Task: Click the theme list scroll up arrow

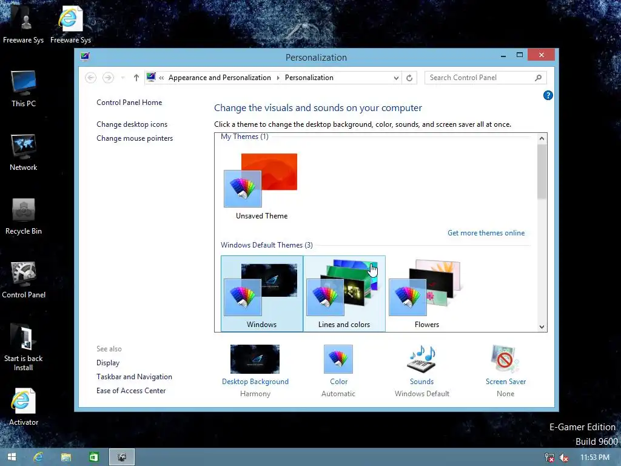Action: tap(542, 138)
